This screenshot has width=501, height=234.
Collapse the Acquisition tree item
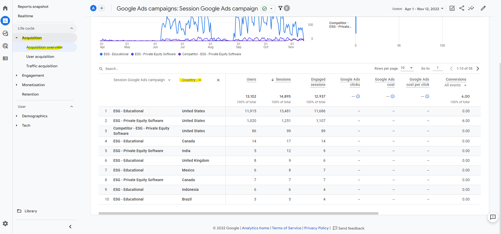17,38
